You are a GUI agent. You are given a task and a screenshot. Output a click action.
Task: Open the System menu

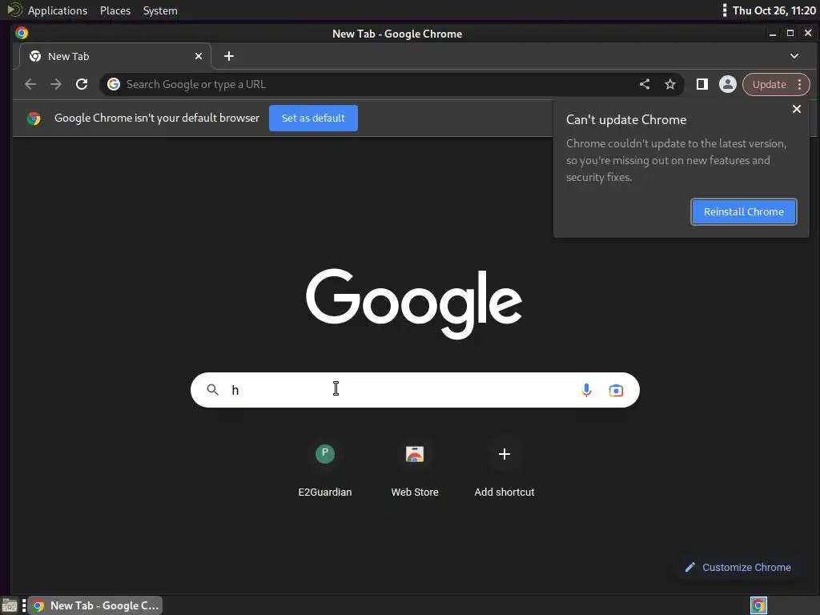click(160, 10)
